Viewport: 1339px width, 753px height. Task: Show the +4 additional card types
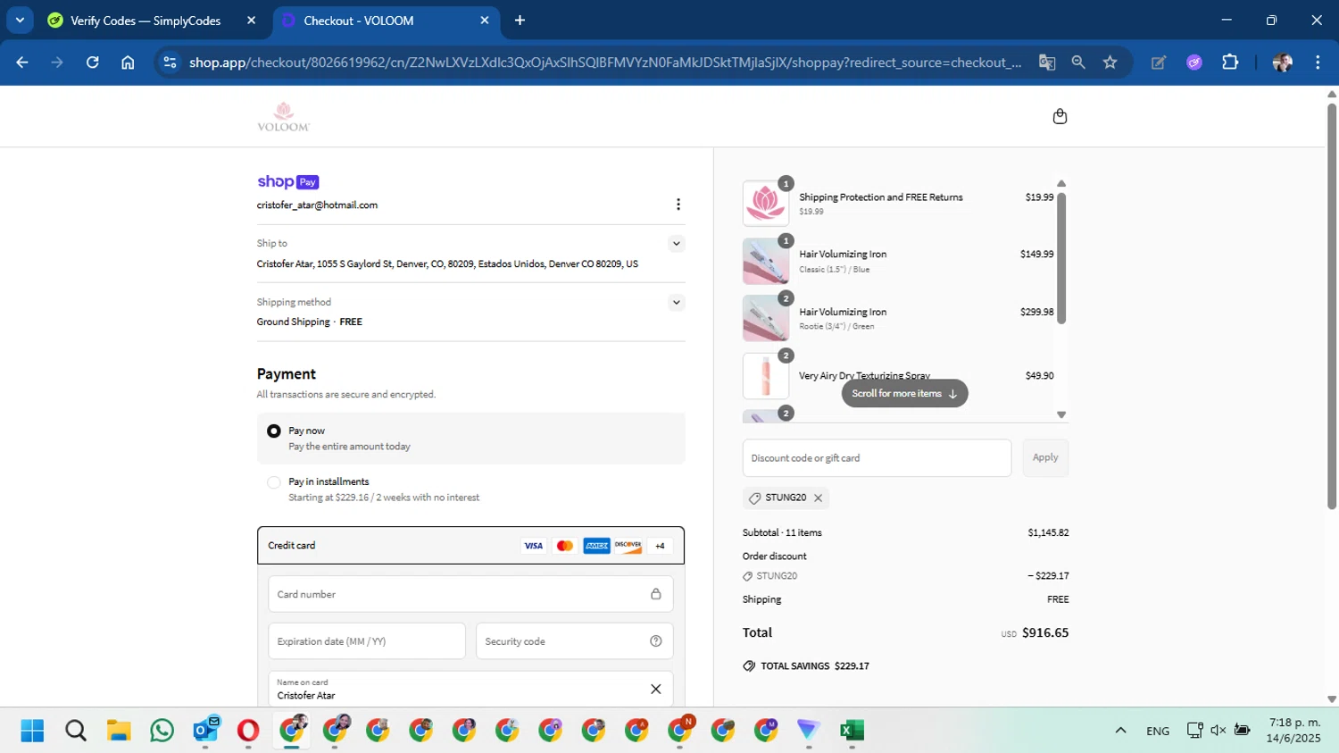click(660, 546)
